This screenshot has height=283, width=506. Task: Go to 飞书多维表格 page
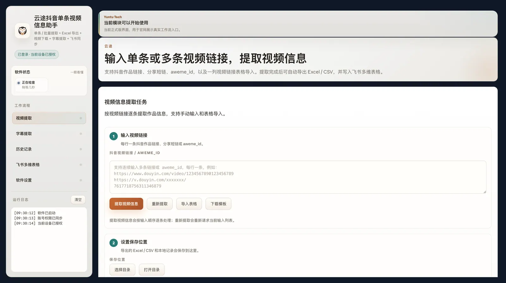(49, 165)
